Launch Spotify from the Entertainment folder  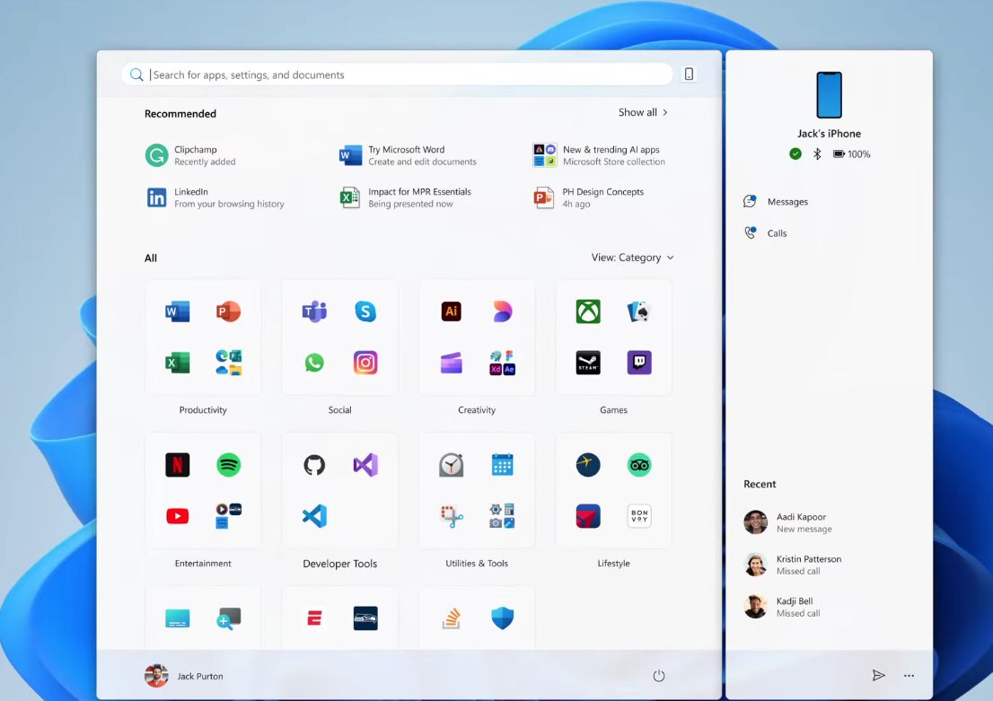(229, 465)
